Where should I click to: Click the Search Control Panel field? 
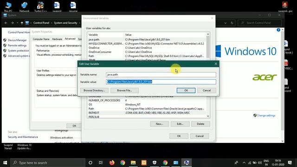tap(260, 23)
